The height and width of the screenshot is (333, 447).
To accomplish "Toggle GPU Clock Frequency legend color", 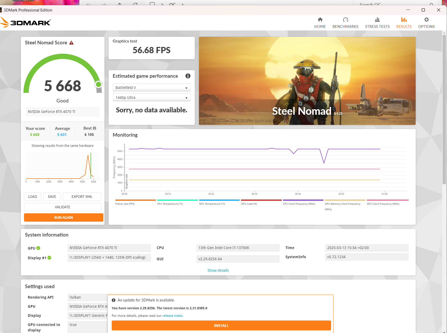I will pos(387,200).
